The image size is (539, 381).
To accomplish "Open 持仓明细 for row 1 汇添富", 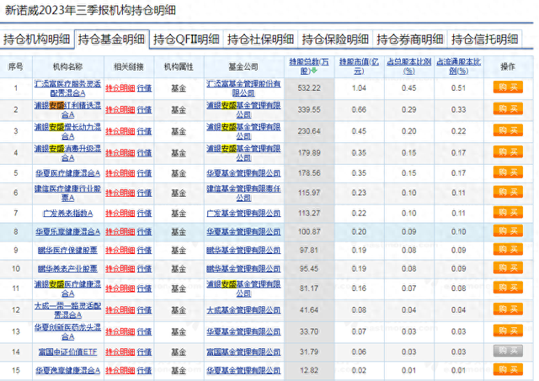I will pyautogui.click(x=120, y=88).
